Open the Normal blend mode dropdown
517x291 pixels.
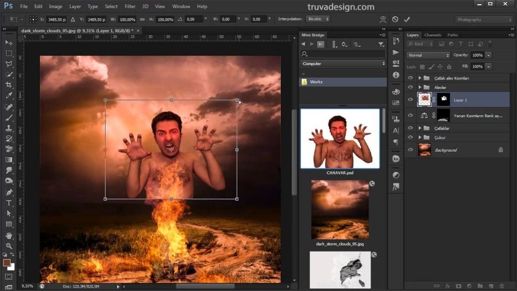pyautogui.click(x=428, y=55)
